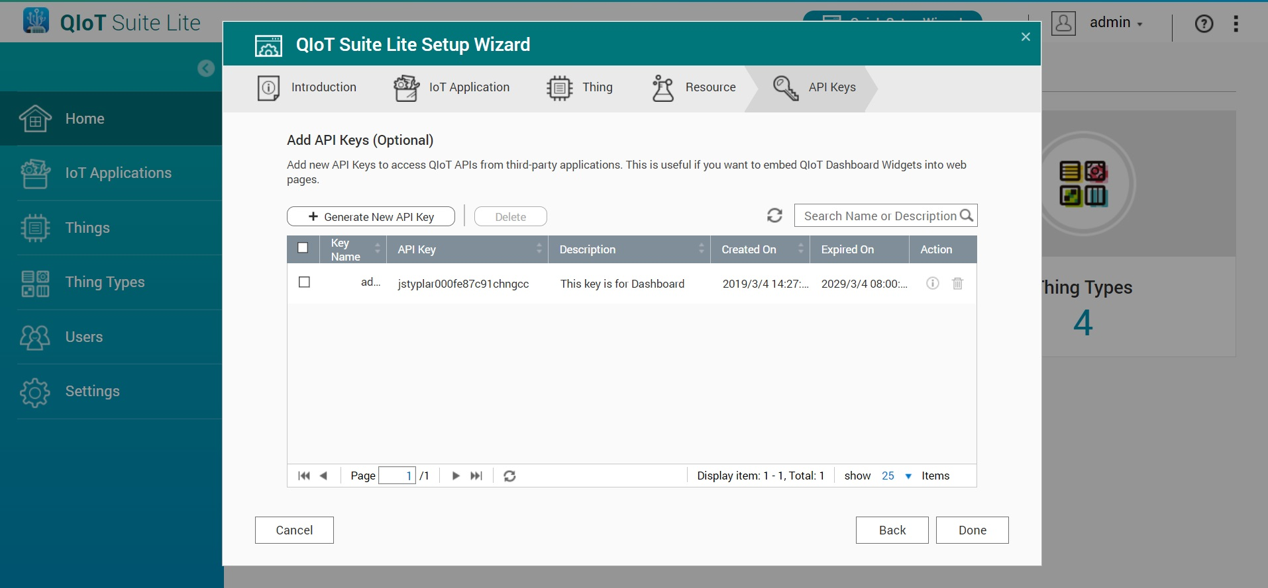The width and height of the screenshot is (1268, 588).
Task: Click the search magnifier icon
Action: 967,216
